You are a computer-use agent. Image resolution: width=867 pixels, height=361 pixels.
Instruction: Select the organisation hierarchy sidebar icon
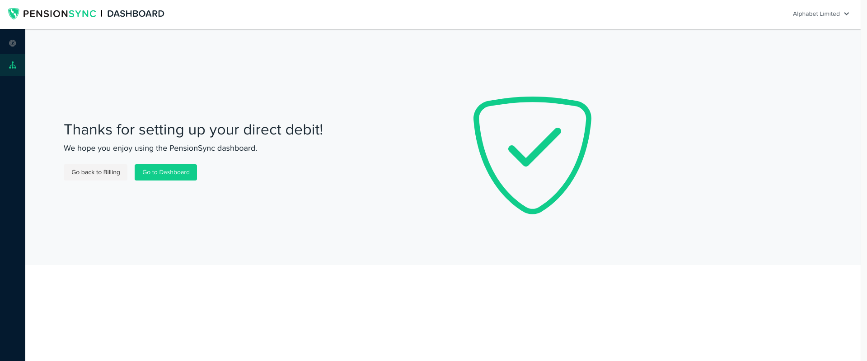pos(13,65)
